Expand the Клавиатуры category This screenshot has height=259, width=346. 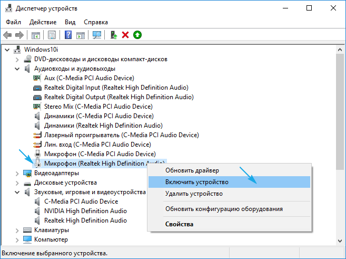click(17, 230)
